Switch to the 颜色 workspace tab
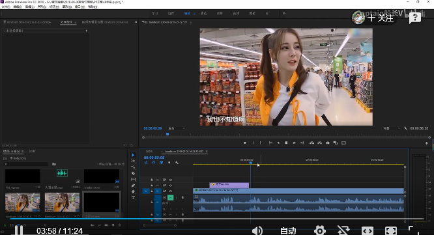The height and width of the screenshot is (235, 434). [203, 13]
